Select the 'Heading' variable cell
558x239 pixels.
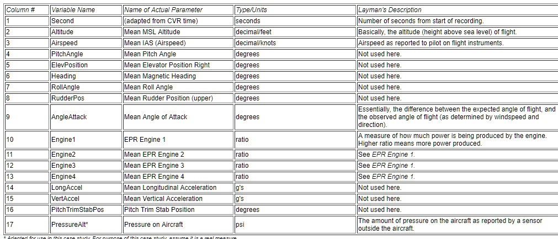point(86,76)
